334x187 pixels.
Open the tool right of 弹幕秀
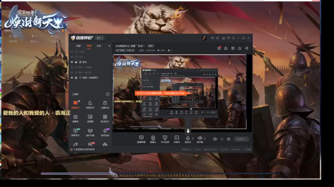[x=90, y=118]
